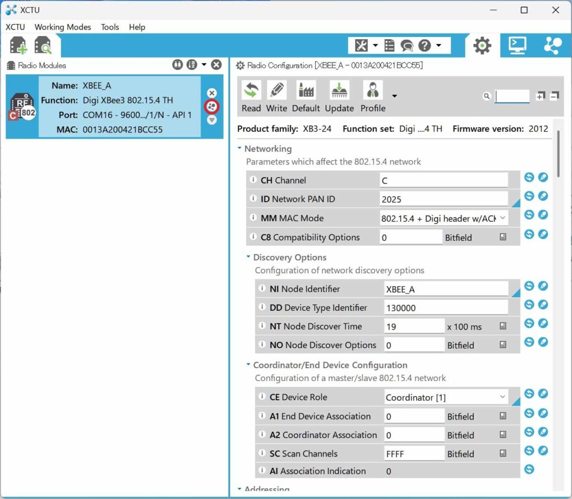Write the MM MAC Mode parameter
The height and width of the screenshot is (499, 572).
point(543,215)
